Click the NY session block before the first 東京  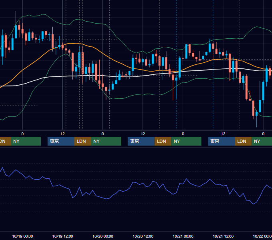pos(26,141)
